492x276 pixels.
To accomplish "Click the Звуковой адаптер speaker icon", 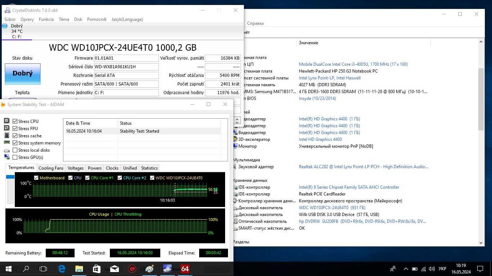I will pos(235,167).
